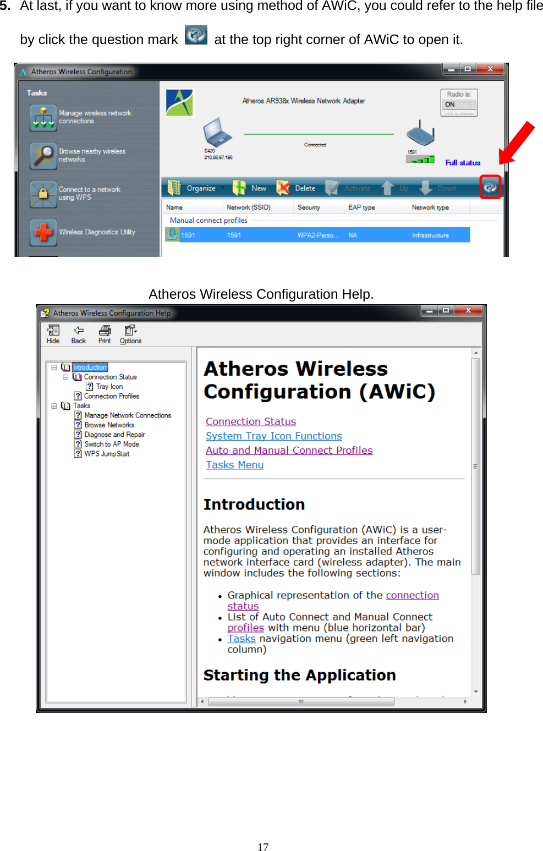Click the Atheros logo image
This screenshot has width=543, height=851.
[180, 102]
